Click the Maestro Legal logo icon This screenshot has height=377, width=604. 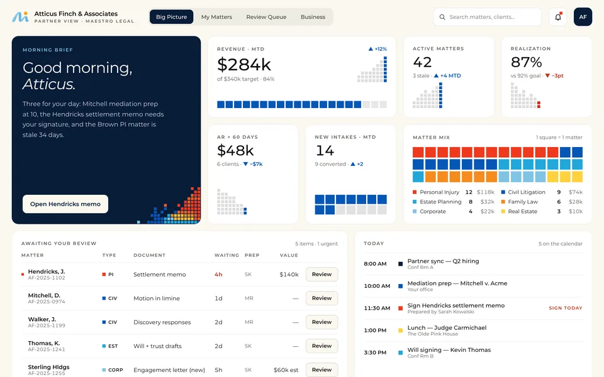pyautogui.click(x=20, y=17)
